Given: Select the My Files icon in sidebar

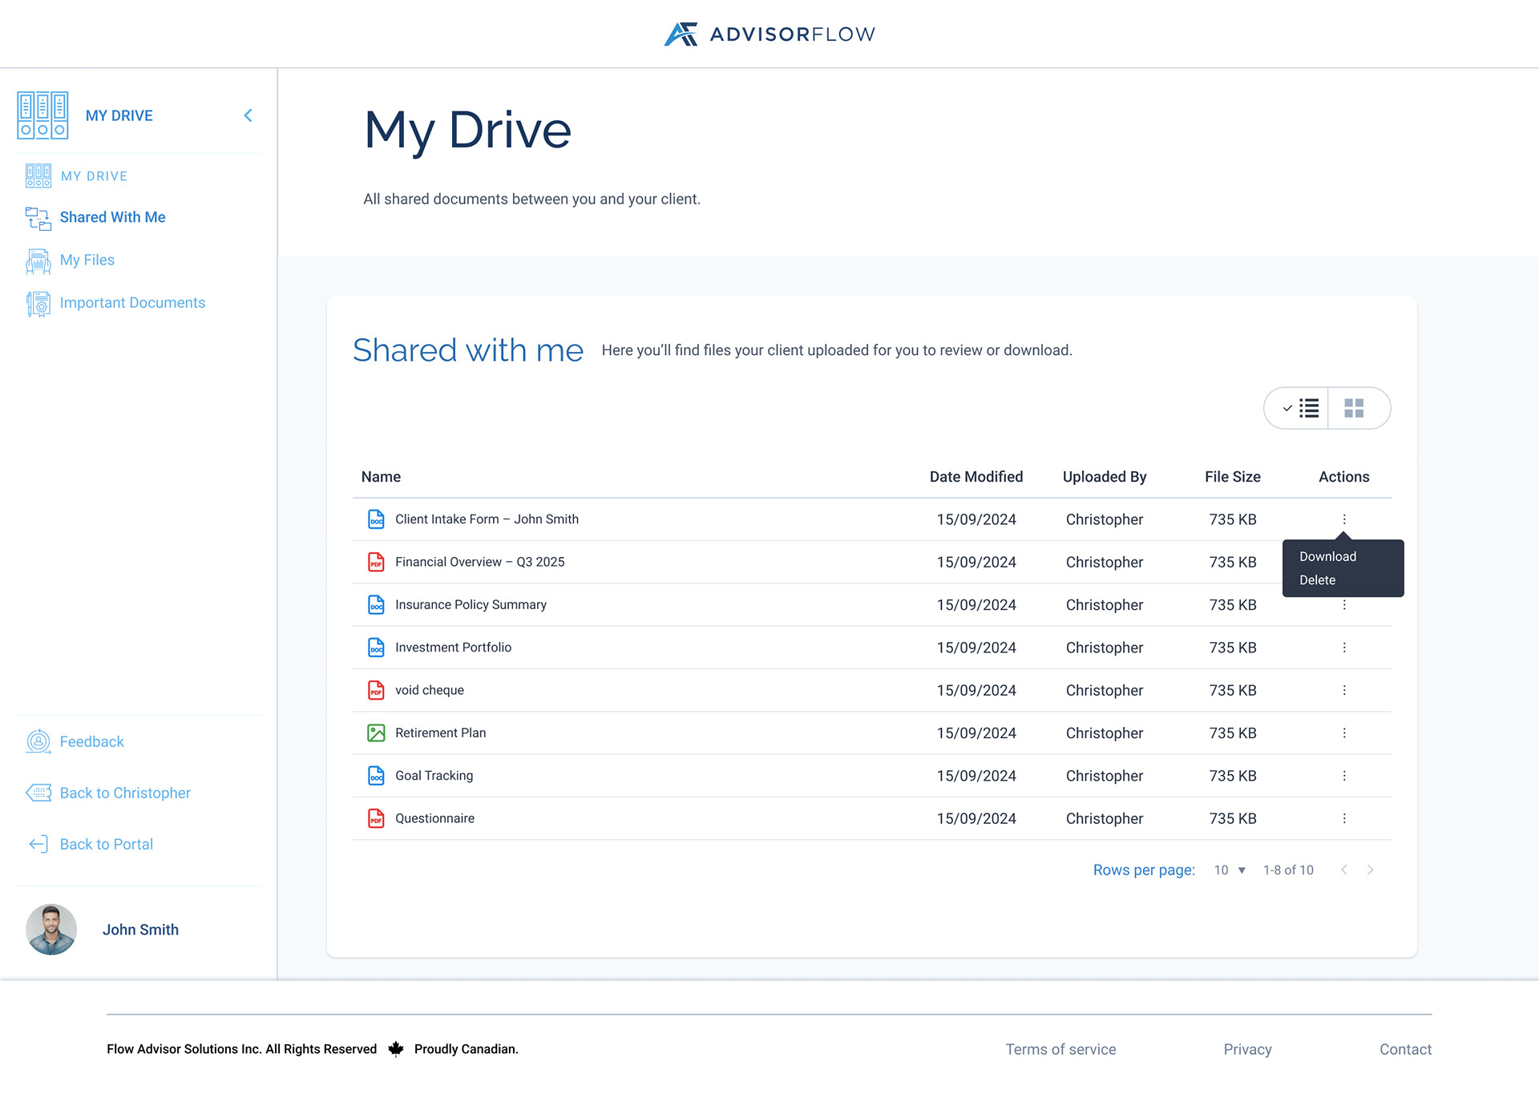Looking at the screenshot, I should [37, 260].
